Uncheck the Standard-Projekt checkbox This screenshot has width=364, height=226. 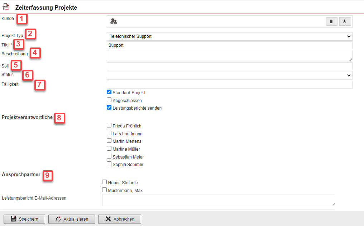109,92
